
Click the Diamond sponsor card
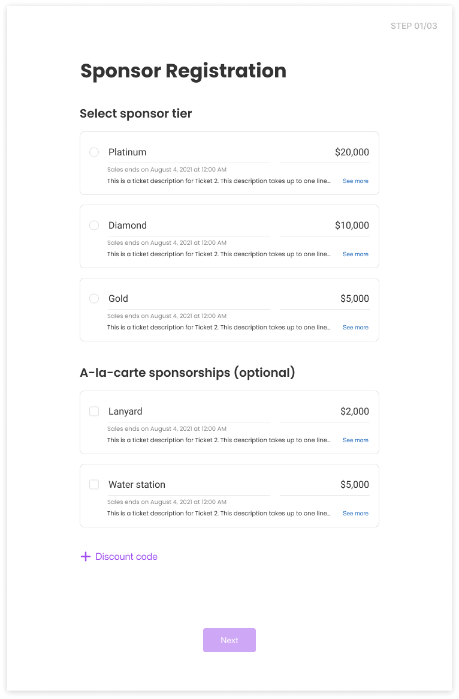coord(229,236)
